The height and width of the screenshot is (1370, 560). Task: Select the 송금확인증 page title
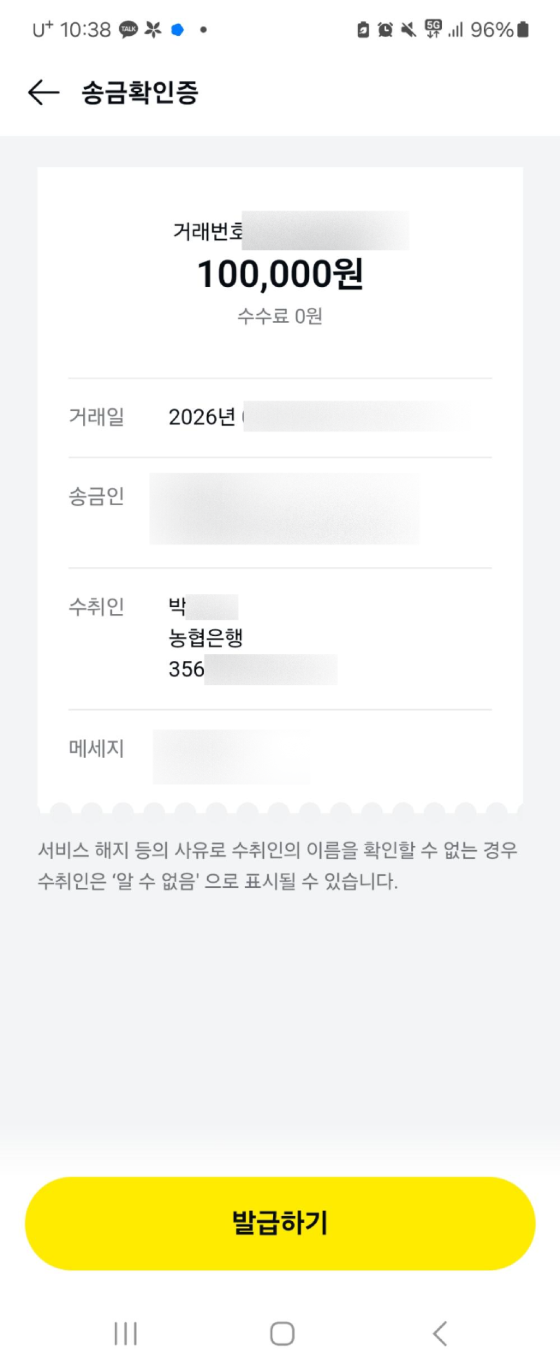tap(140, 92)
